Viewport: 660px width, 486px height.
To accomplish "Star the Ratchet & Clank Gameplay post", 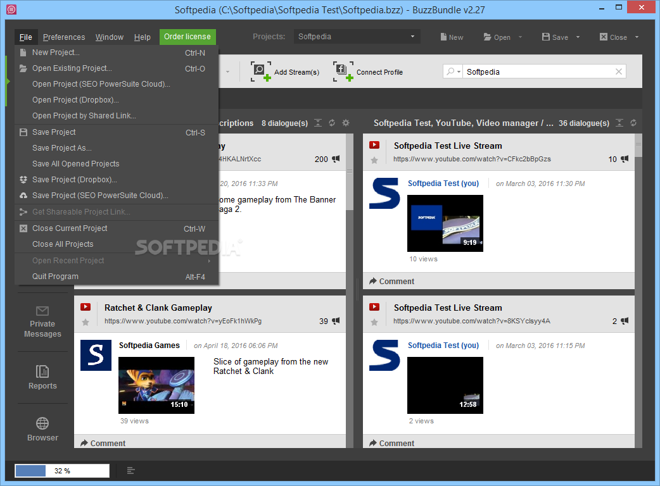I will click(x=86, y=323).
